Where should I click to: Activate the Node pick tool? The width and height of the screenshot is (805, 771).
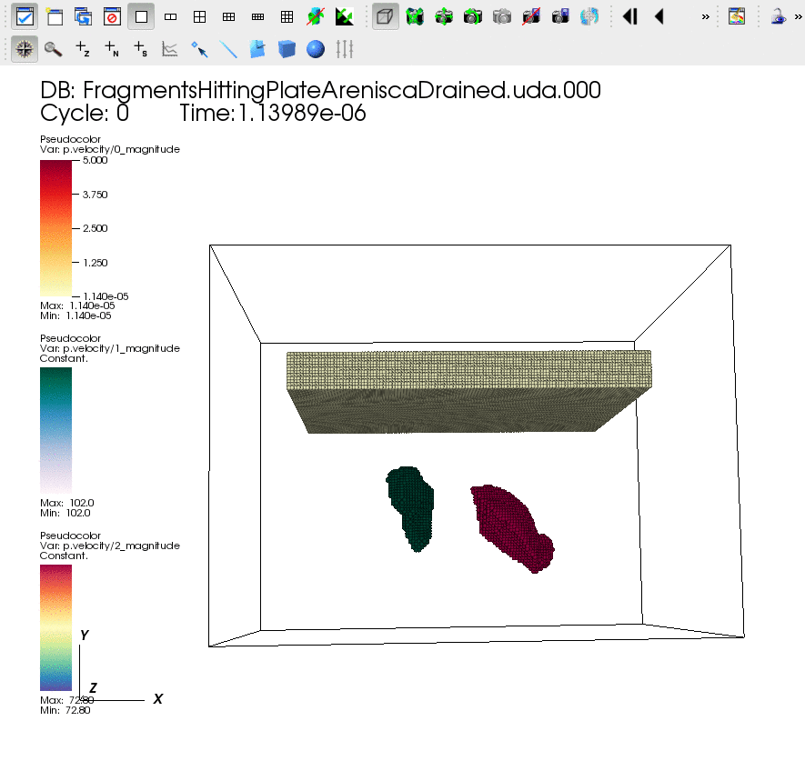(x=112, y=49)
